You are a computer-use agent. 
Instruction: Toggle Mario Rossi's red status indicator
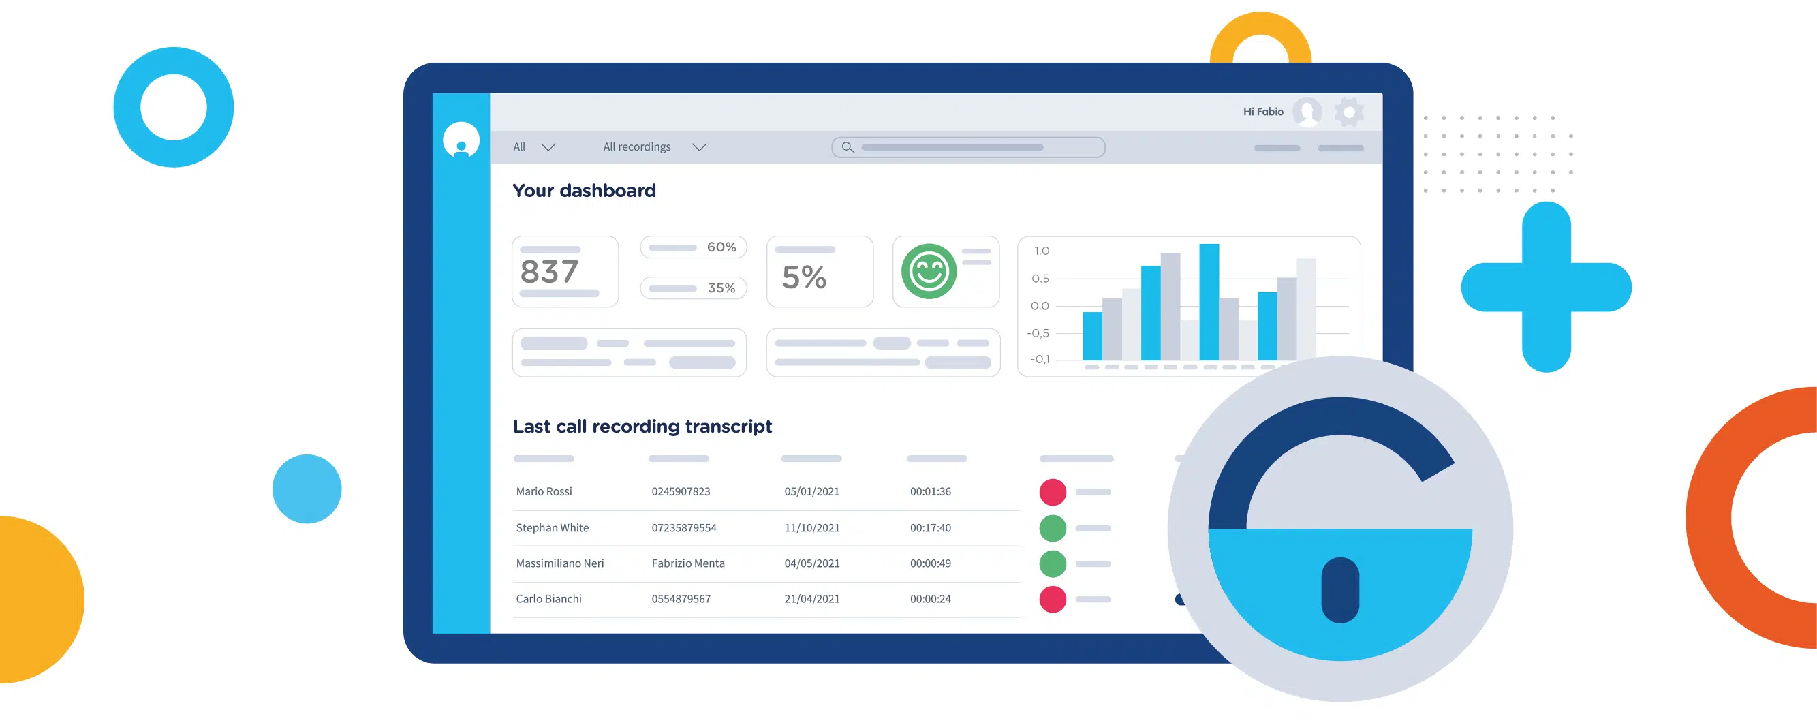[1052, 492]
